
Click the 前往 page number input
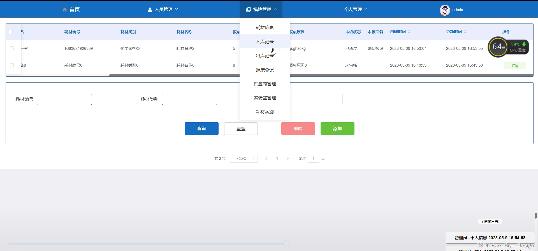tap(314, 159)
